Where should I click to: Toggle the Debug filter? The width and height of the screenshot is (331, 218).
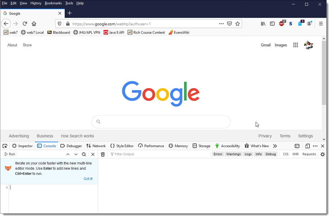click(x=271, y=154)
